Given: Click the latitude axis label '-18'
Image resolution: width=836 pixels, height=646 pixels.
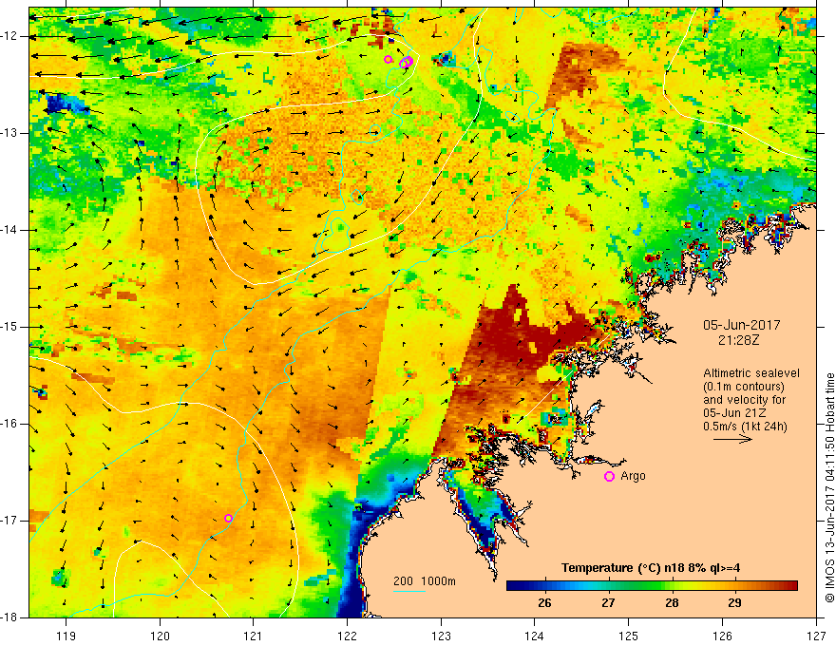Looking at the screenshot, I should [x=9, y=617].
